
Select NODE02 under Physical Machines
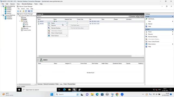(x=10, y=19)
